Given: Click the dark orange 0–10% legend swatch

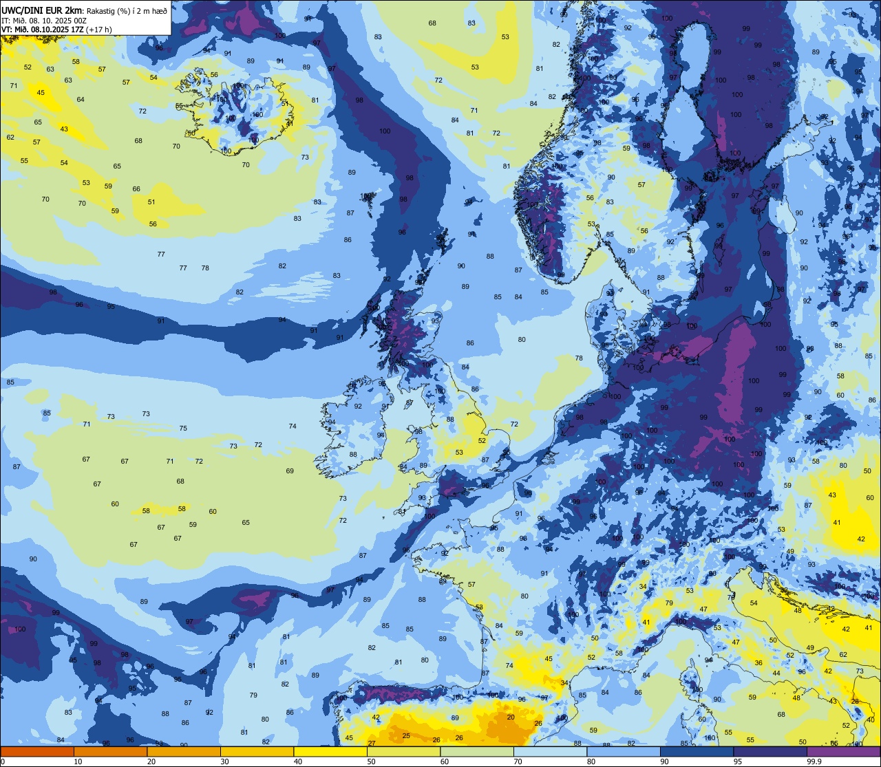Looking at the screenshot, I should 37,751.
